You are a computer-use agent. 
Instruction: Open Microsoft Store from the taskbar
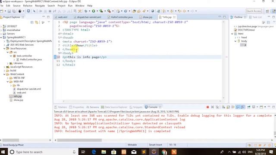click(114, 152)
